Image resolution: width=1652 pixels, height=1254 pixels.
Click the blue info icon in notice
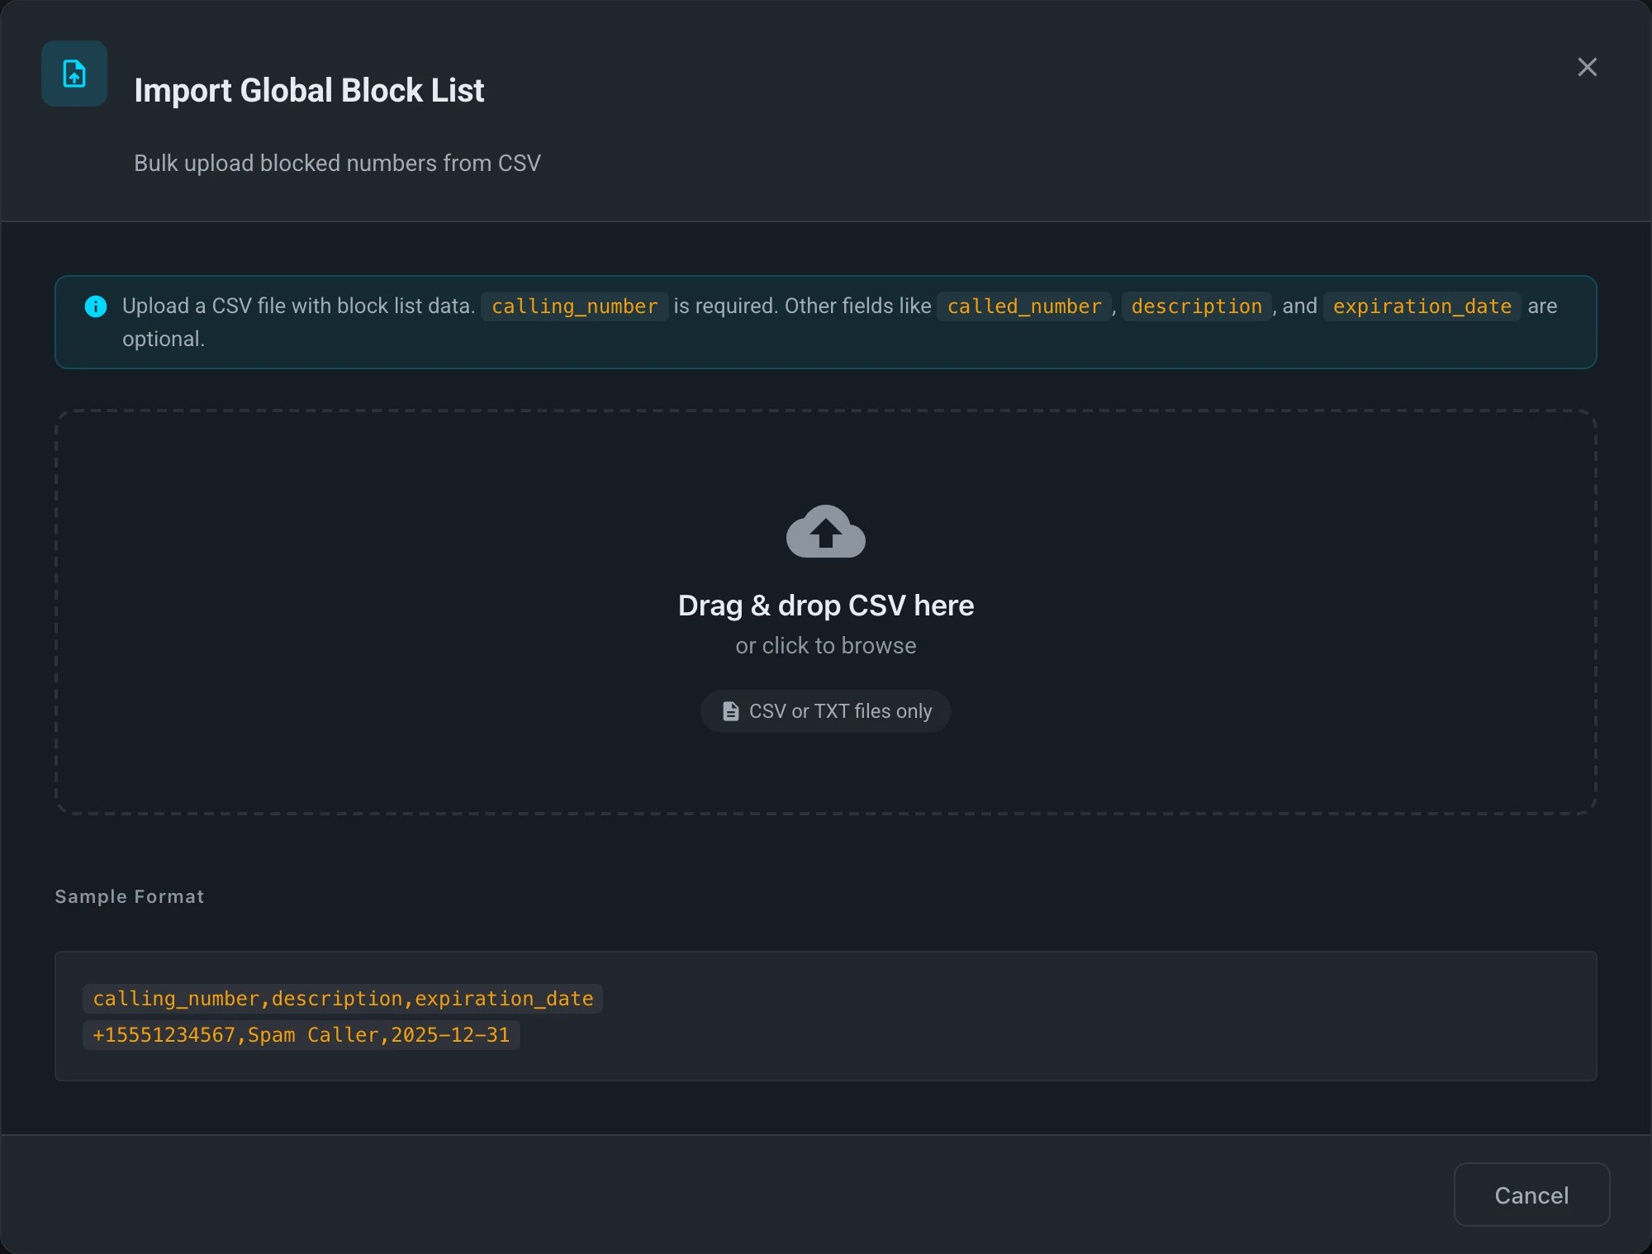[96, 306]
